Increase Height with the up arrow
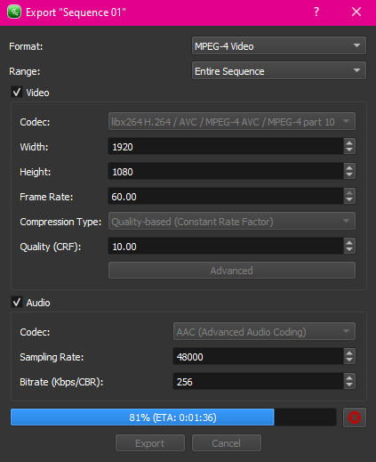 click(349, 167)
